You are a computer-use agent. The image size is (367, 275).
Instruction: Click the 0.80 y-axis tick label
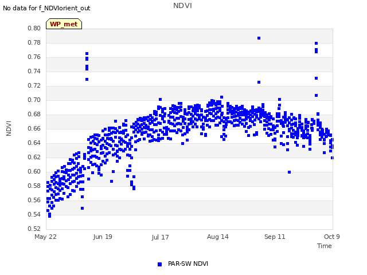pos(34,28)
